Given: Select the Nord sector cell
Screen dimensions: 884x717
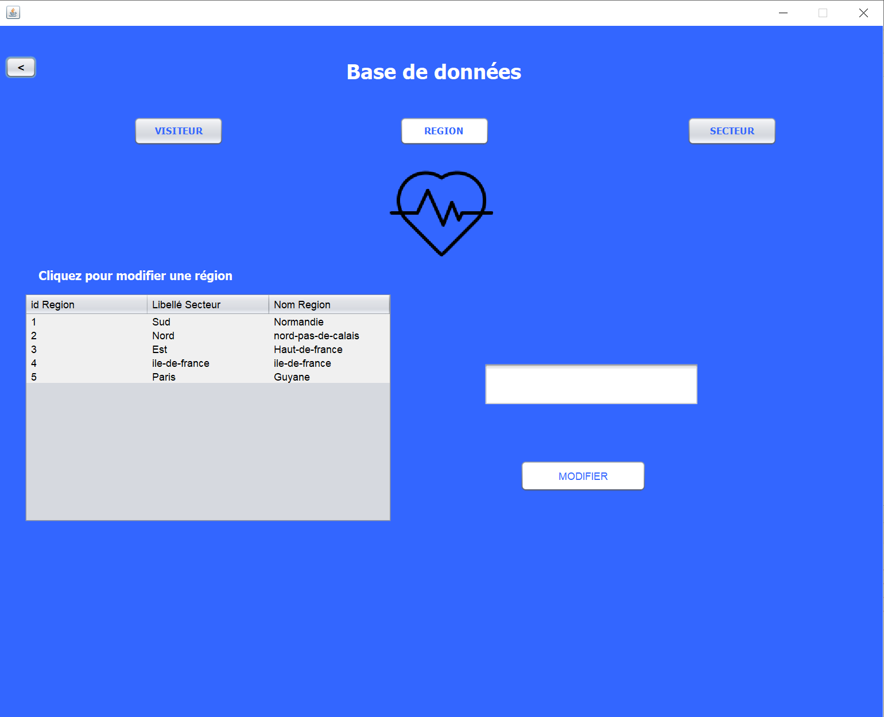Looking at the screenshot, I should (x=208, y=336).
